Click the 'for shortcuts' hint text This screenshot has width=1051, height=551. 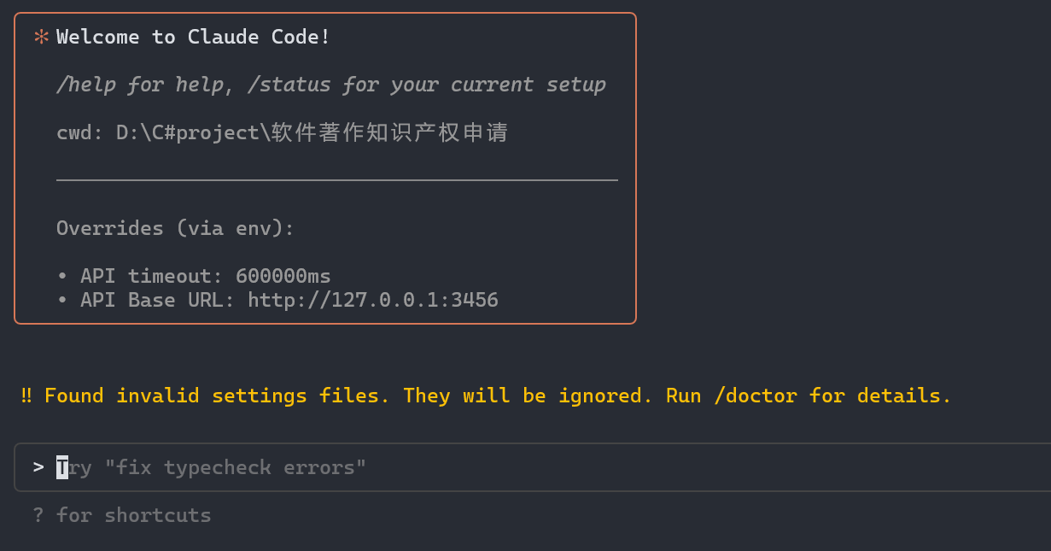point(134,515)
